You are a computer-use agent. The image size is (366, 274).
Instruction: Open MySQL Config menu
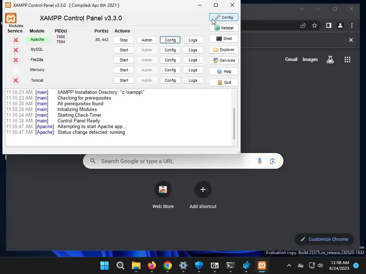(170, 50)
